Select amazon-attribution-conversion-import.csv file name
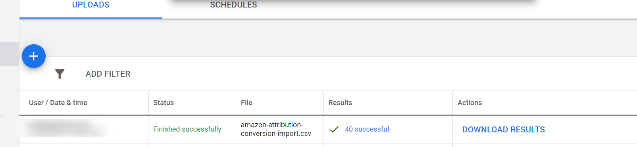 click(x=276, y=129)
